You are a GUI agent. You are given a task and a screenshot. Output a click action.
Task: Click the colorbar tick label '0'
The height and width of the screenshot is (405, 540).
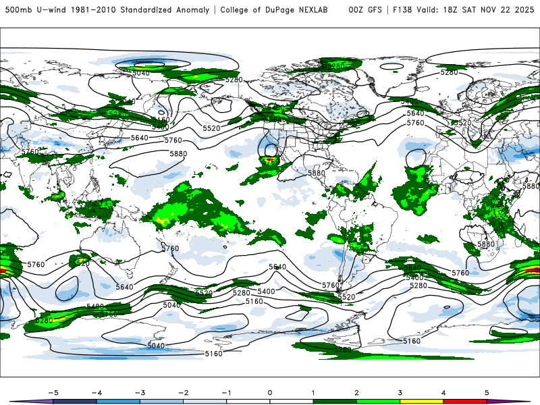(270, 393)
